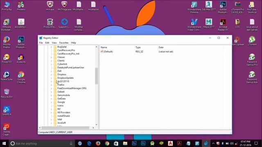The width and height of the screenshot is (262, 147).
Task: Select the 3ds Max 2017 icon
Action: pyautogui.click(x=208, y=6)
